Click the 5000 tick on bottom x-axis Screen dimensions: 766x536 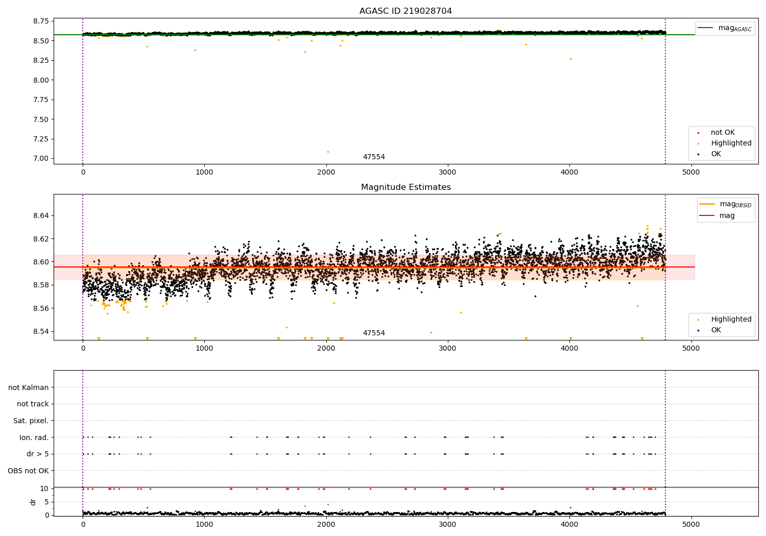(x=691, y=524)
